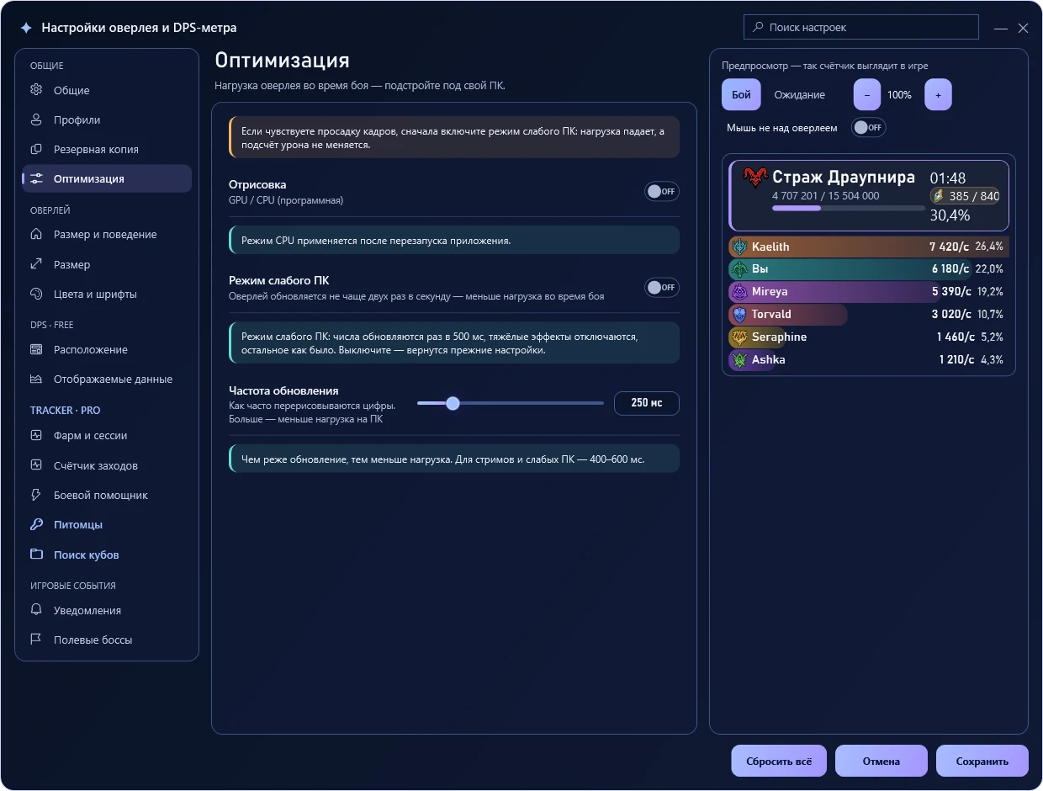Click the 250 мс value field
Viewport: 1043px width, 791px height.
click(x=646, y=403)
